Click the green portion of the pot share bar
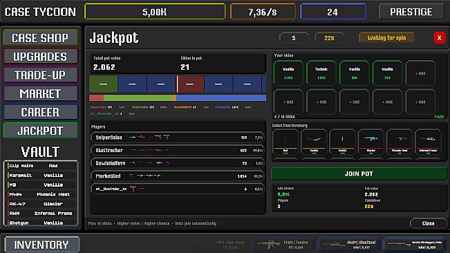Screen dimensions: 450x253 pyautogui.click(x=138, y=98)
